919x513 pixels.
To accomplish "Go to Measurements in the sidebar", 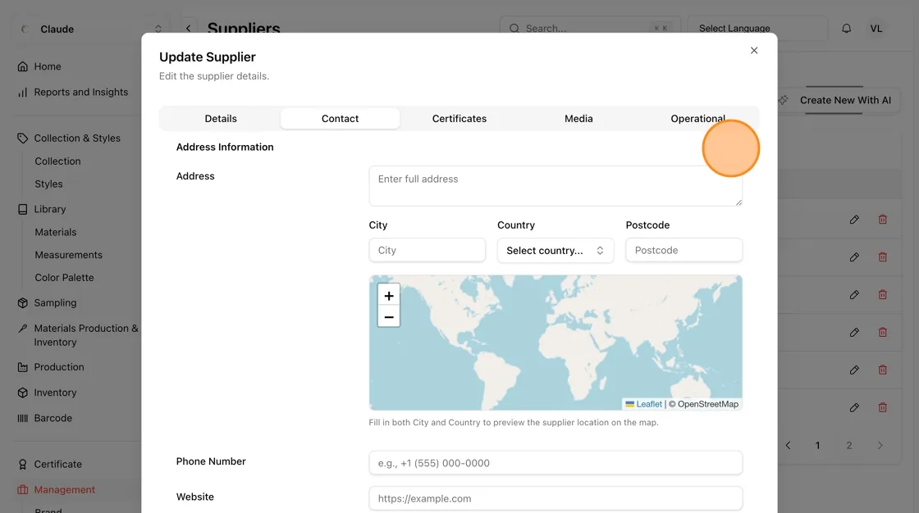I will pyautogui.click(x=69, y=256).
